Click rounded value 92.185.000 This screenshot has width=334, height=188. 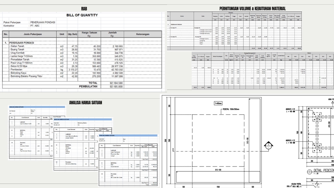pyautogui.click(x=116, y=87)
